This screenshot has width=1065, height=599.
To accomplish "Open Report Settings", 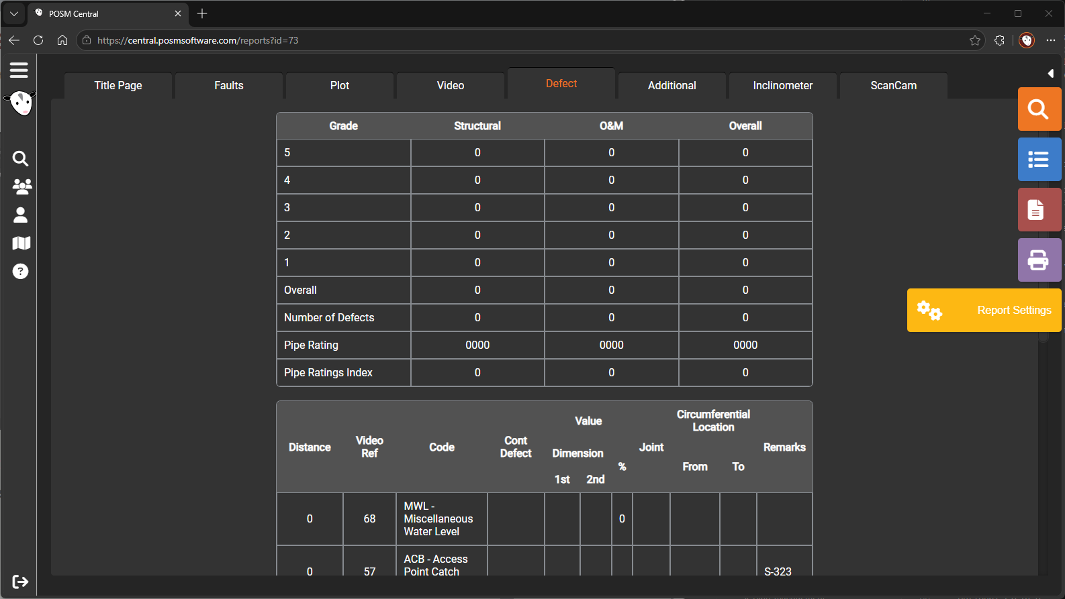I will 984,310.
